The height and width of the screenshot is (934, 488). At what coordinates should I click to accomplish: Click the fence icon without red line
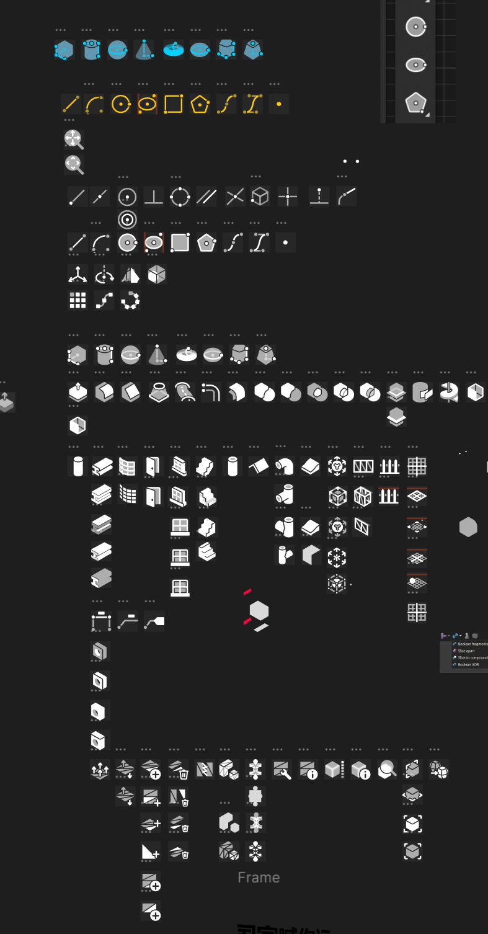(x=389, y=466)
